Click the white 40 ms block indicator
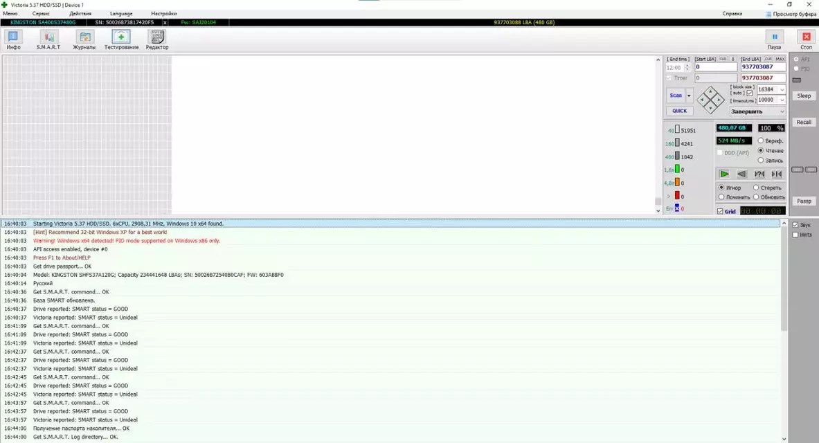Screen dimensions: 819x443 678,129
